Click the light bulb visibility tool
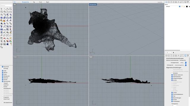This screenshot has width=190, height=106. (x=1, y=41)
